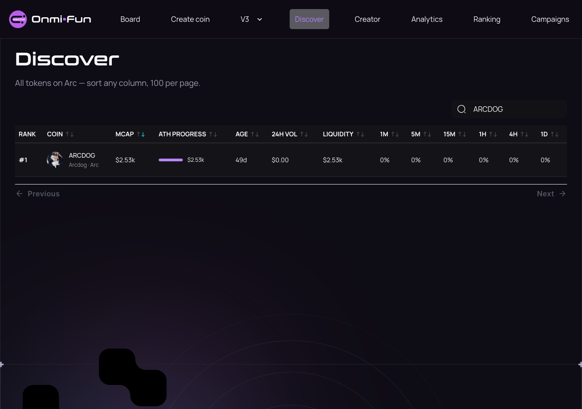Click the Next page button
Screen dimensions: 582x409
click(552, 194)
